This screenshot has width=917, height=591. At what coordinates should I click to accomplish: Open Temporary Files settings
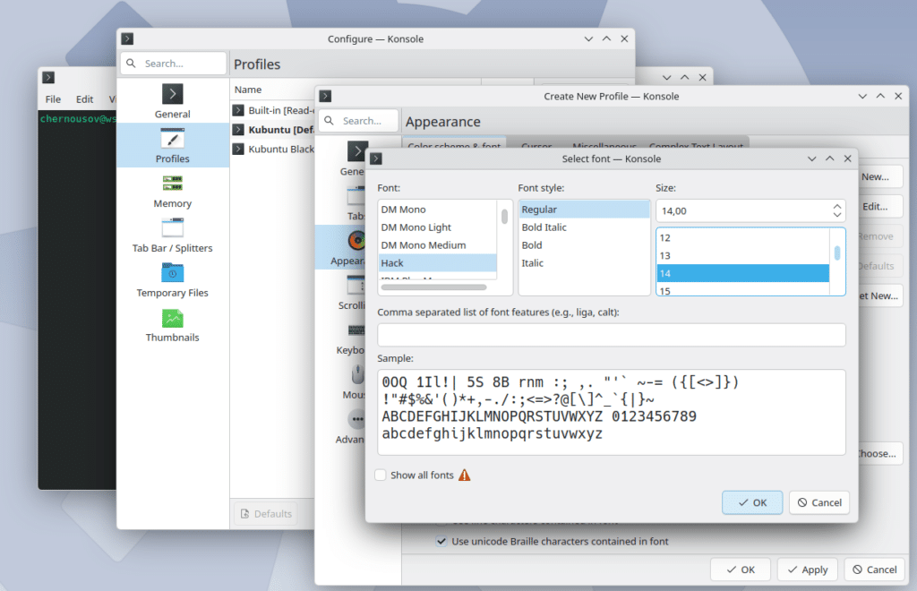coord(173,280)
